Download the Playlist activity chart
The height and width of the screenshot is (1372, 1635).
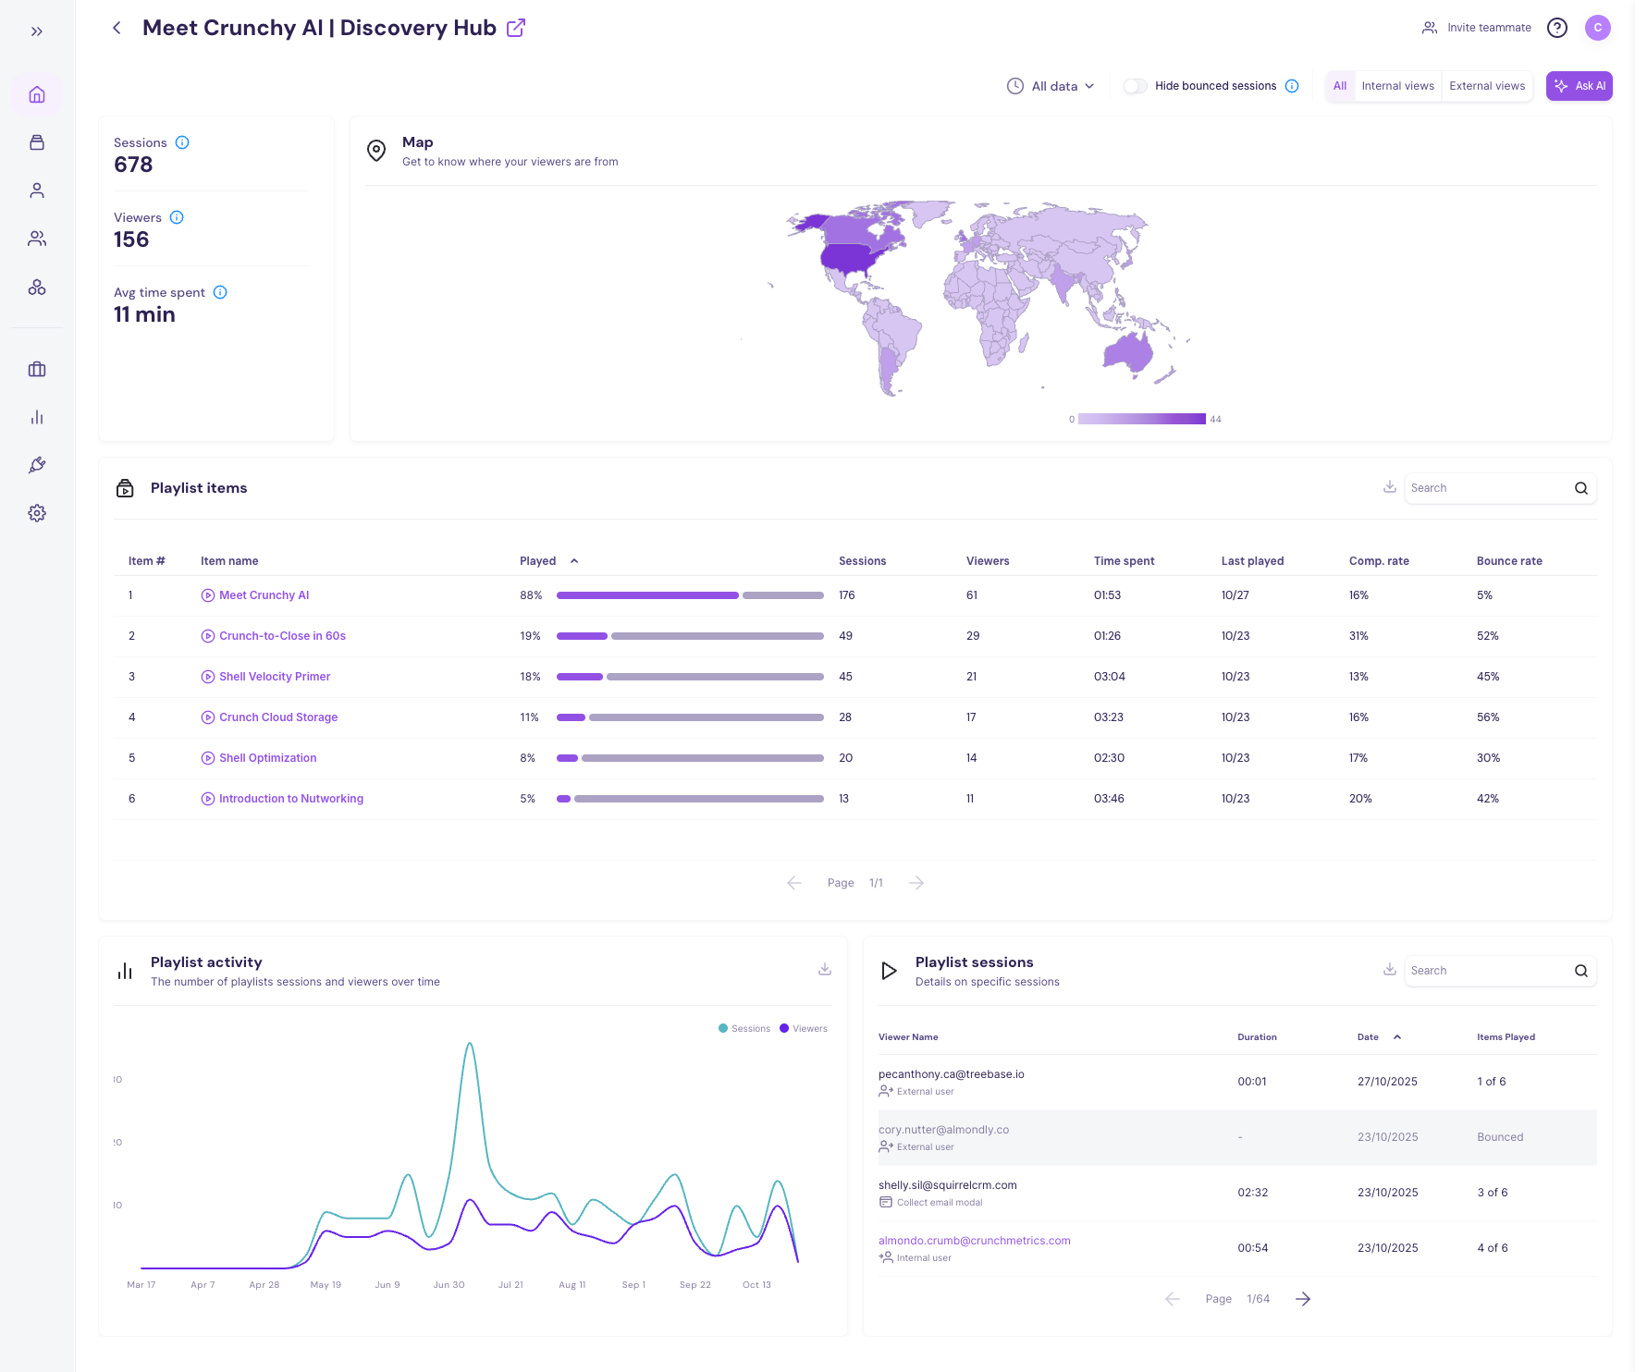pos(825,969)
